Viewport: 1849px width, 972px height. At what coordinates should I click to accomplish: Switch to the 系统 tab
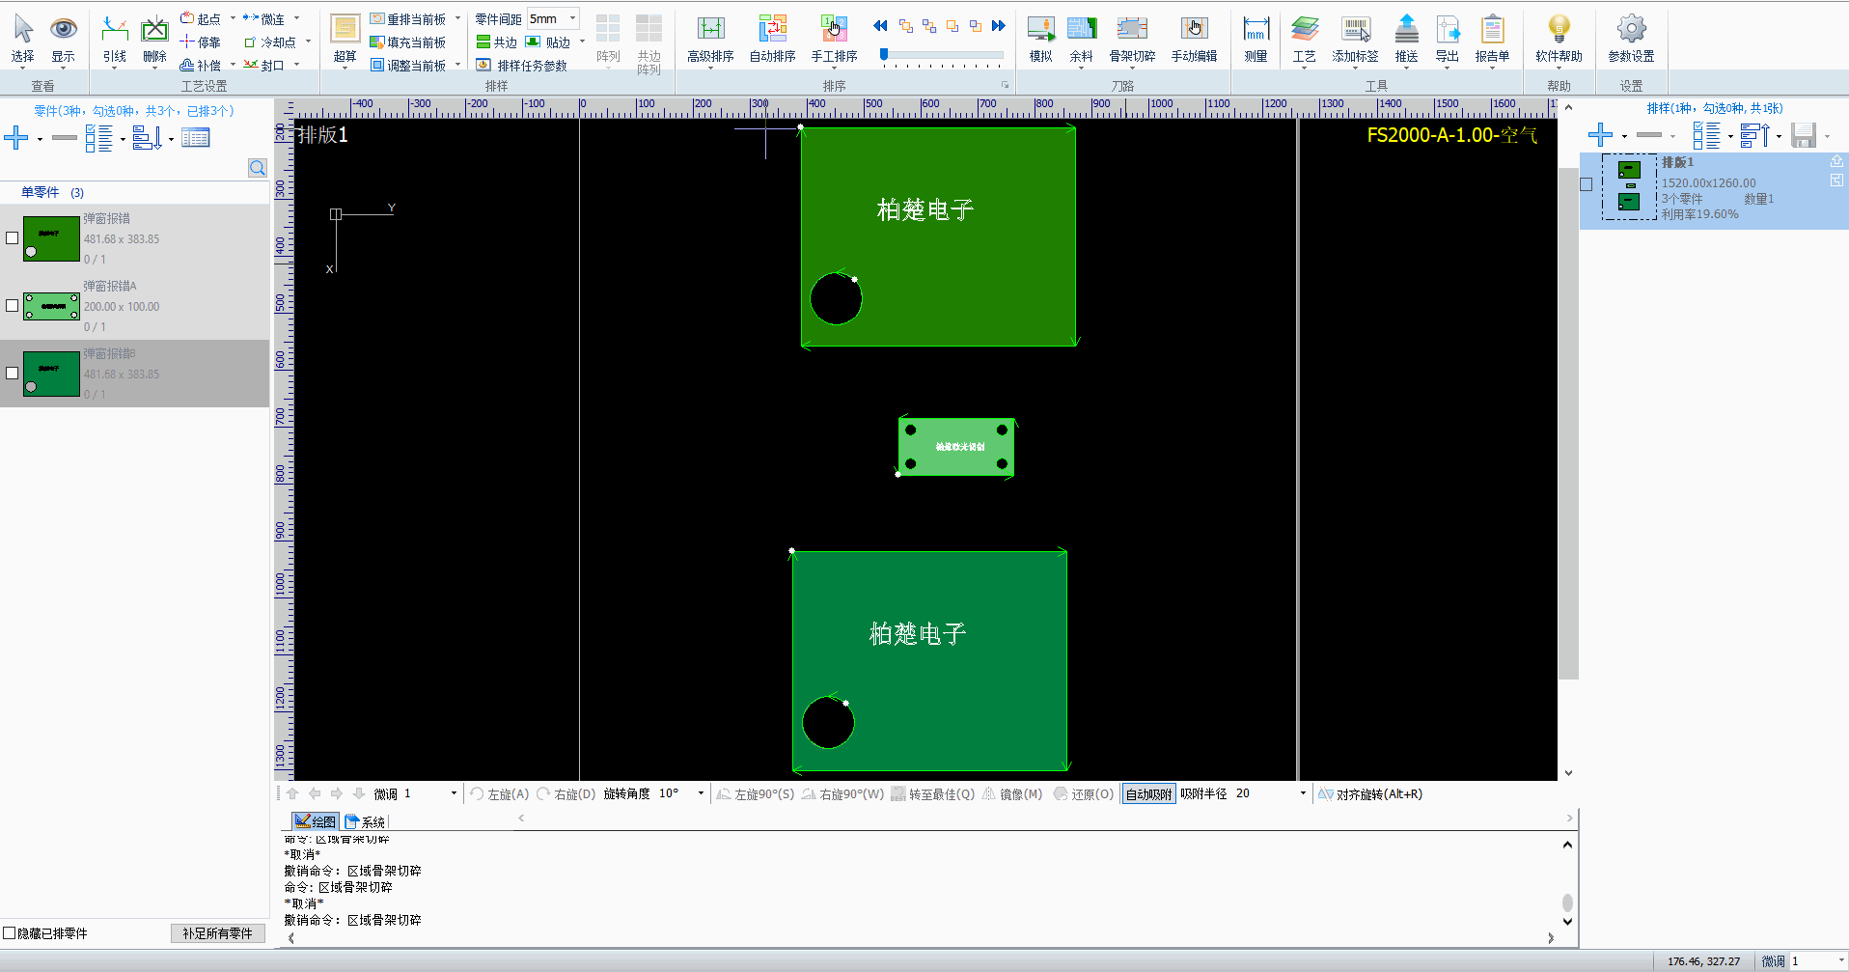(x=366, y=822)
